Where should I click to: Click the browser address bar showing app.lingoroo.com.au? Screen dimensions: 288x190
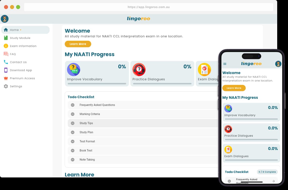(x=149, y=7)
